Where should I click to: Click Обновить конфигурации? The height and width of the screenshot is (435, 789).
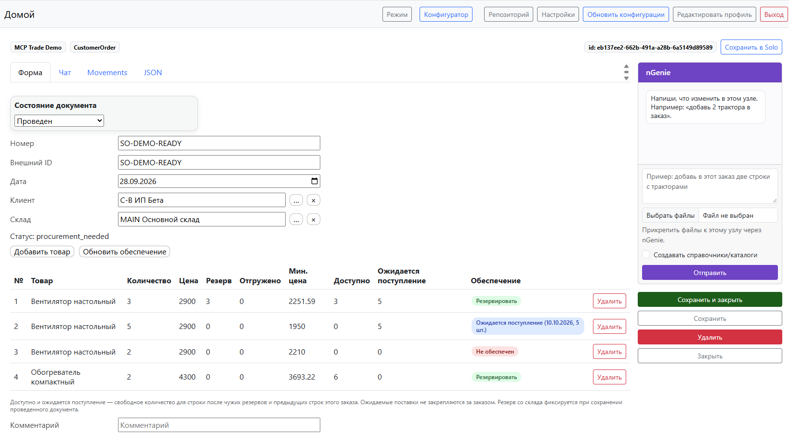[626, 14]
